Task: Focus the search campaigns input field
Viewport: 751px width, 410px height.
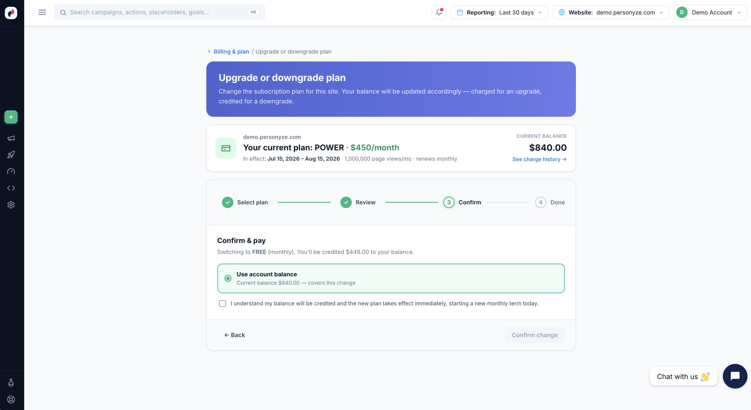Action: coord(160,12)
